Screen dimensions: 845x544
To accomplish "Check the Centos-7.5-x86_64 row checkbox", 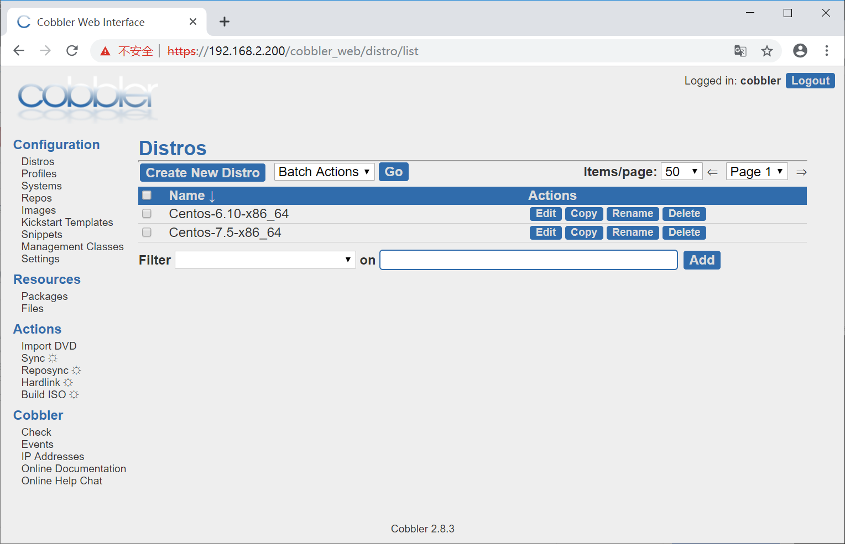I will point(147,232).
